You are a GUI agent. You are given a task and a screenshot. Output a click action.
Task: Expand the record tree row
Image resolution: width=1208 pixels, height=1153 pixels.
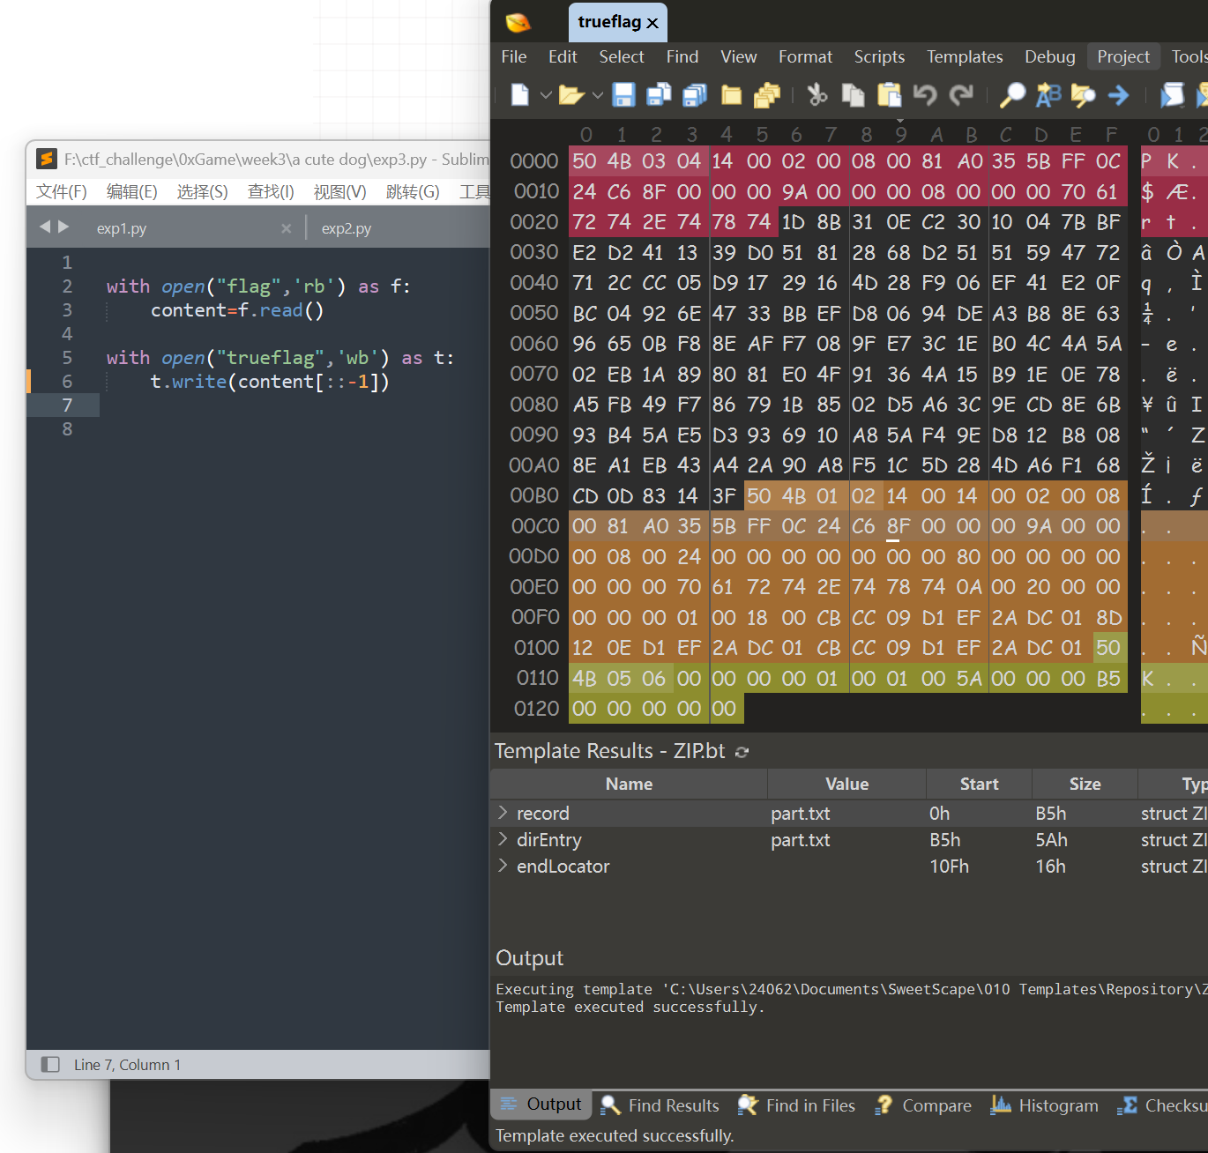[x=503, y=813]
